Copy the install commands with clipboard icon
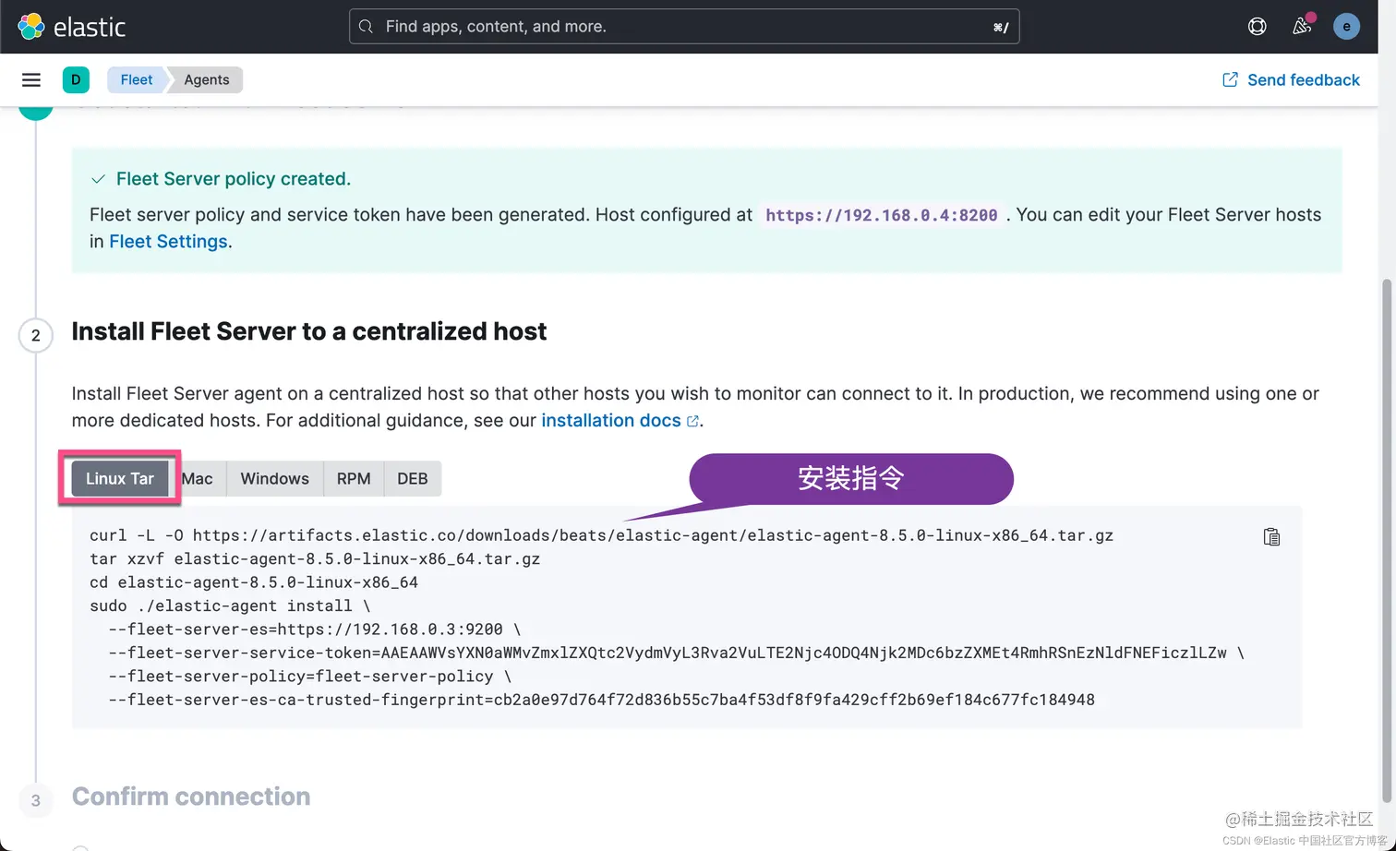This screenshot has width=1396, height=851. pos(1271,537)
